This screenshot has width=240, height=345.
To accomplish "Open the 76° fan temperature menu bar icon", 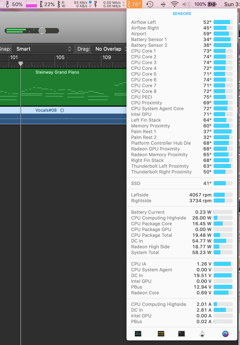I will click(135, 4).
